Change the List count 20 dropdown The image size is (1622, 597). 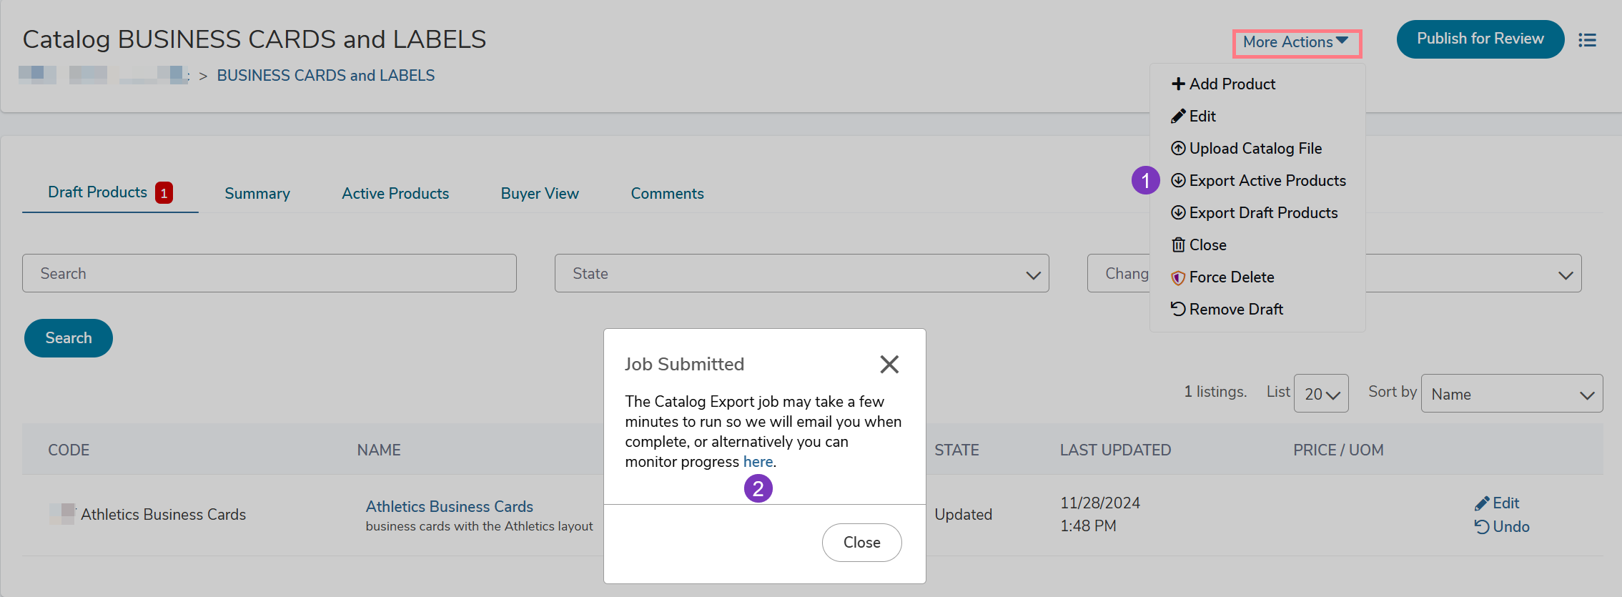pyautogui.click(x=1320, y=394)
